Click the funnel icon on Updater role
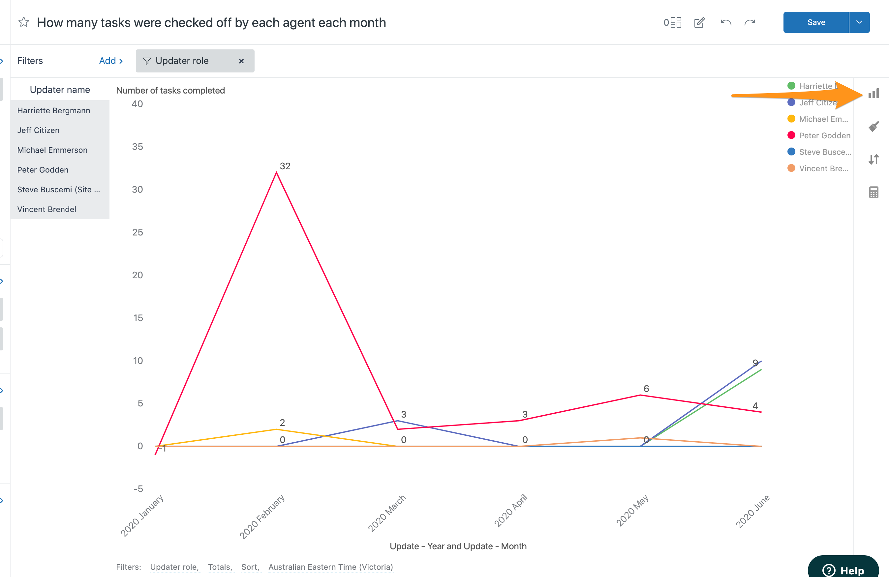Viewport: 889px width, 577px height. click(x=147, y=61)
